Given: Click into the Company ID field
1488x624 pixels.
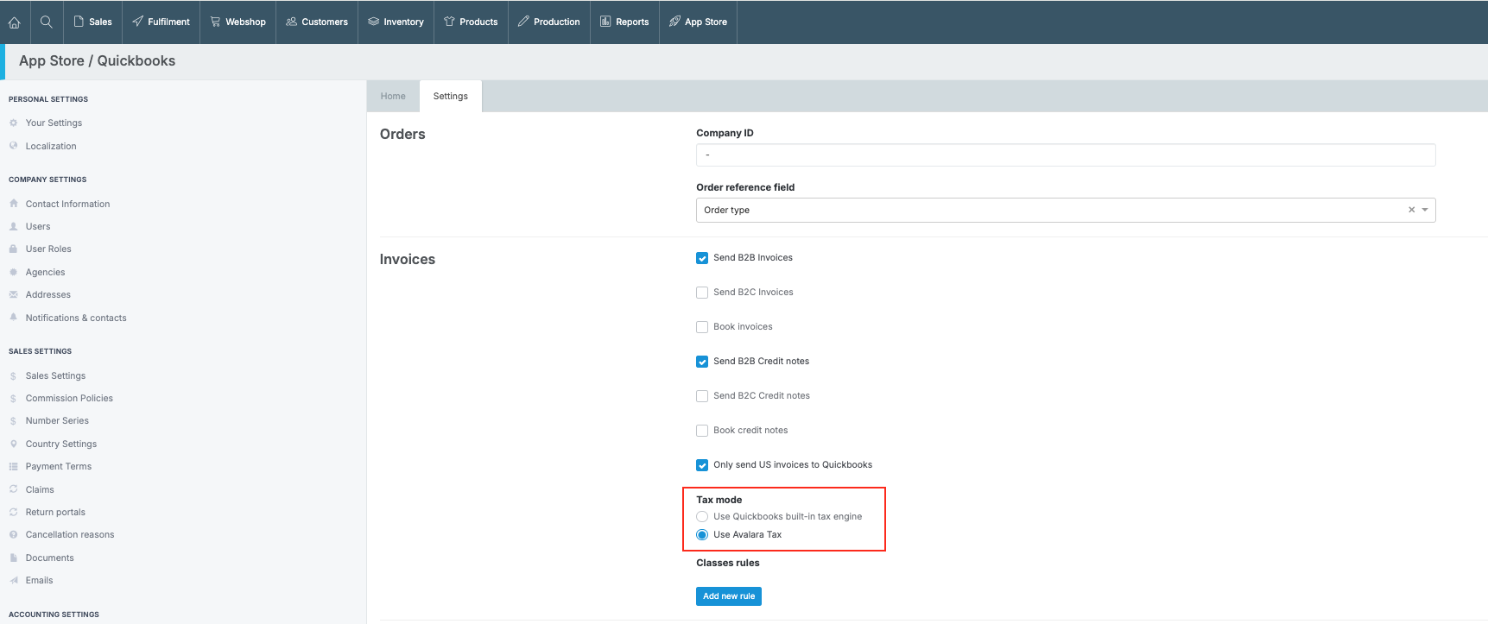Looking at the screenshot, I should tap(1065, 155).
